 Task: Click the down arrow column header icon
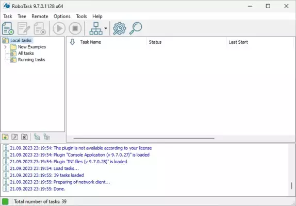[x=72, y=42]
